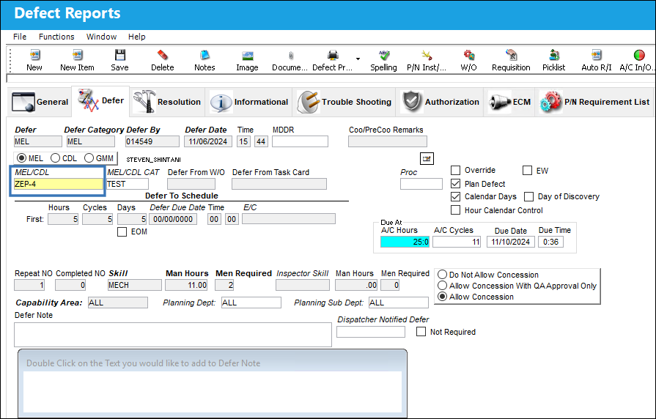Enable Day of Discovery checkbox

[x=528, y=196]
